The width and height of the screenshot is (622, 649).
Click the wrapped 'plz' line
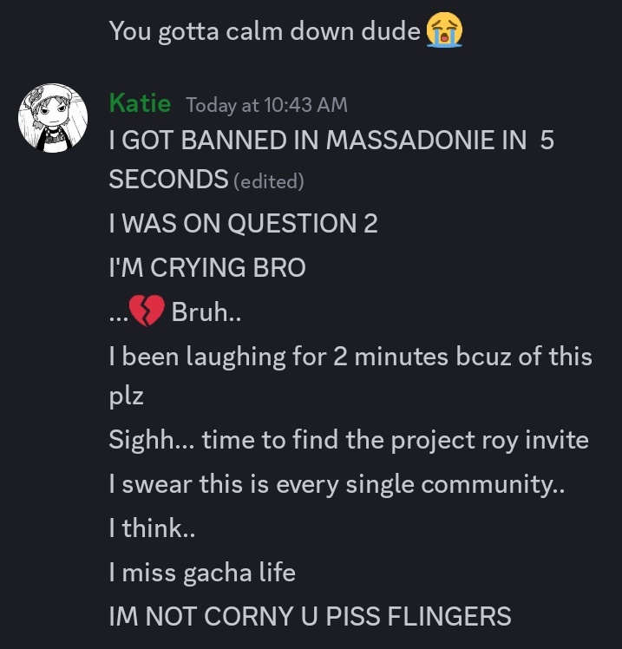pyautogui.click(x=126, y=397)
